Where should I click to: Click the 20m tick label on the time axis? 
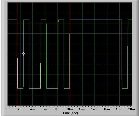point(132,109)
